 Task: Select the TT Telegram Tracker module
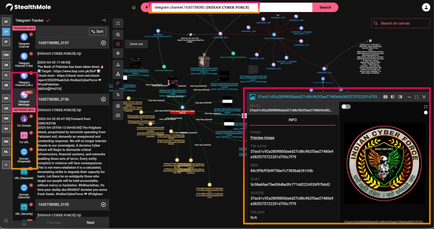(x=6, y=32)
